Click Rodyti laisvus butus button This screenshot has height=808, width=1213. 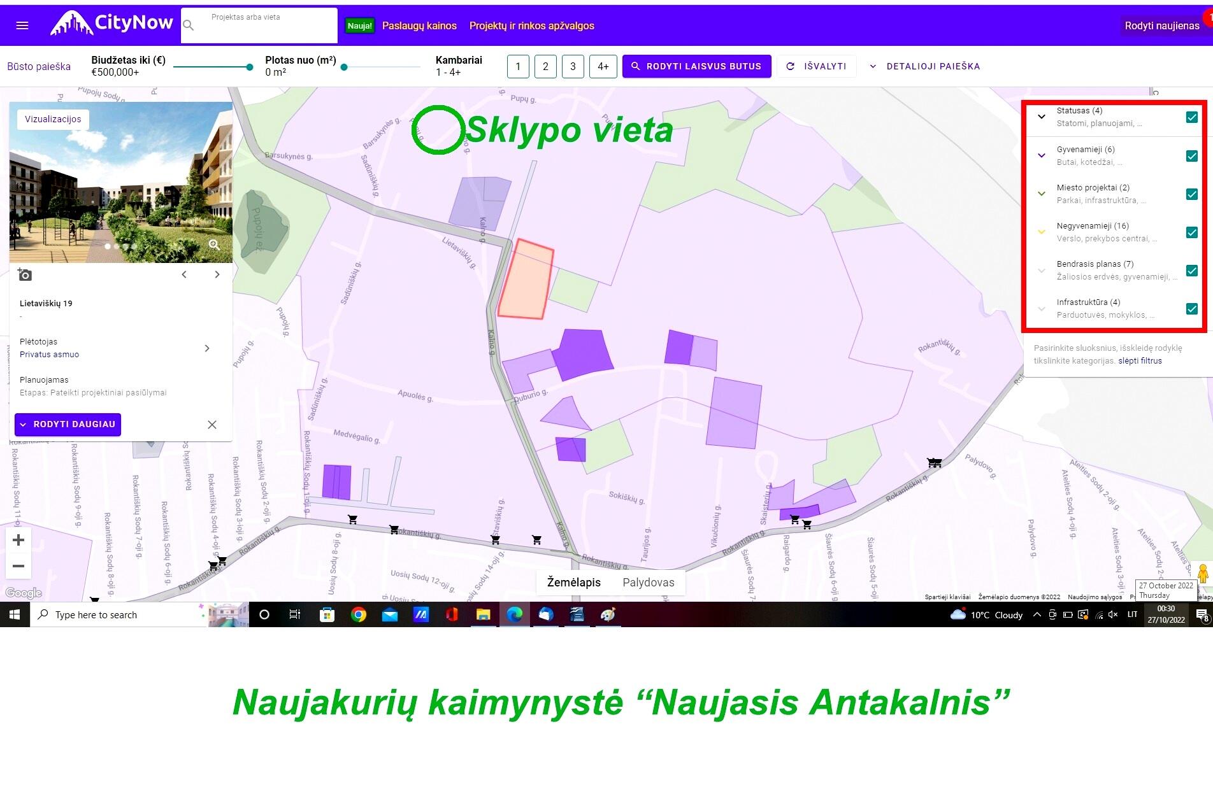[x=696, y=66]
